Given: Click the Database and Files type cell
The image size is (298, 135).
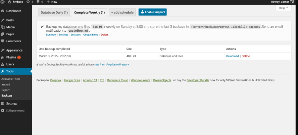Looking at the screenshot, I should [171, 56].
